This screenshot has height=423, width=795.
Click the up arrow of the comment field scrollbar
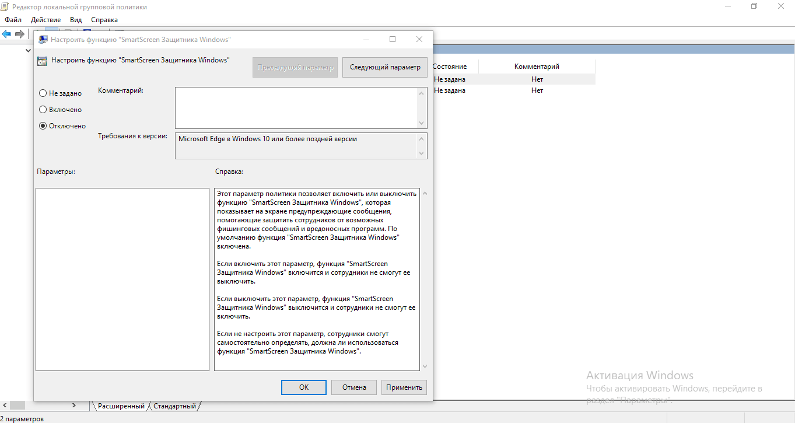[x=422, y=92]
